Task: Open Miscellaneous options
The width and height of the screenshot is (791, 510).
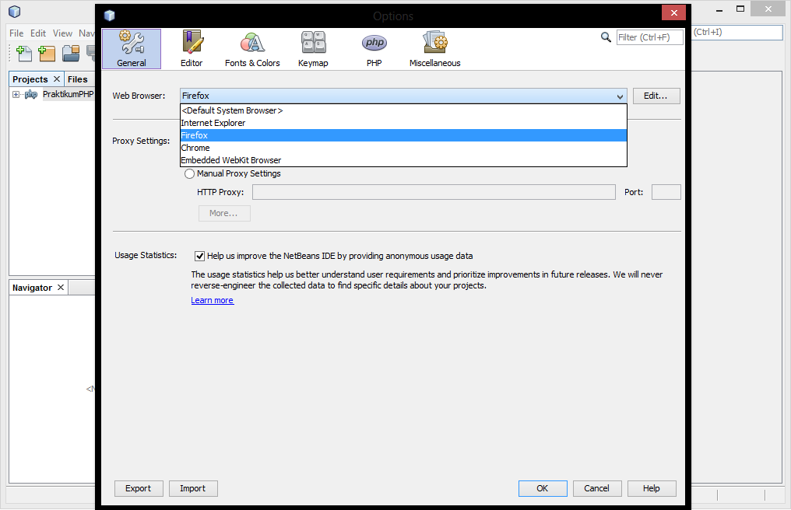Action: (x=434, y=48)
